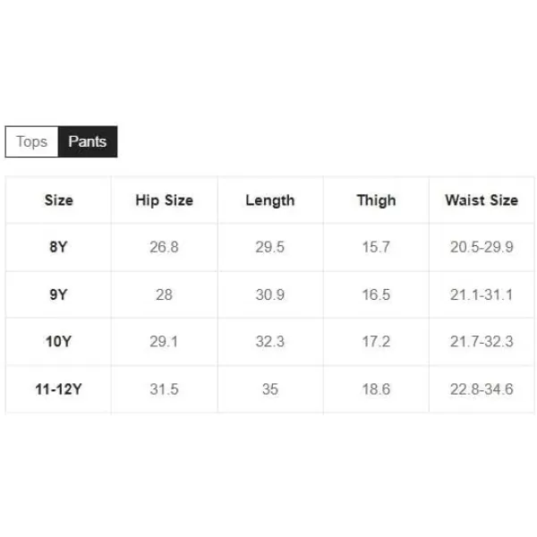Click the Hip Size column header

165,200
